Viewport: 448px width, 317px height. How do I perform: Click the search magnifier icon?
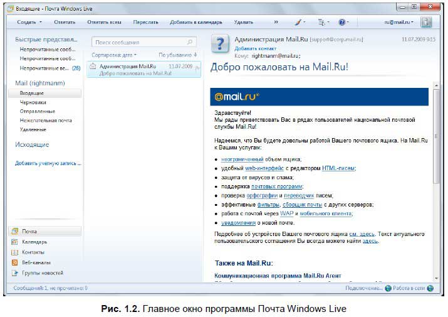tap(191, 42)
